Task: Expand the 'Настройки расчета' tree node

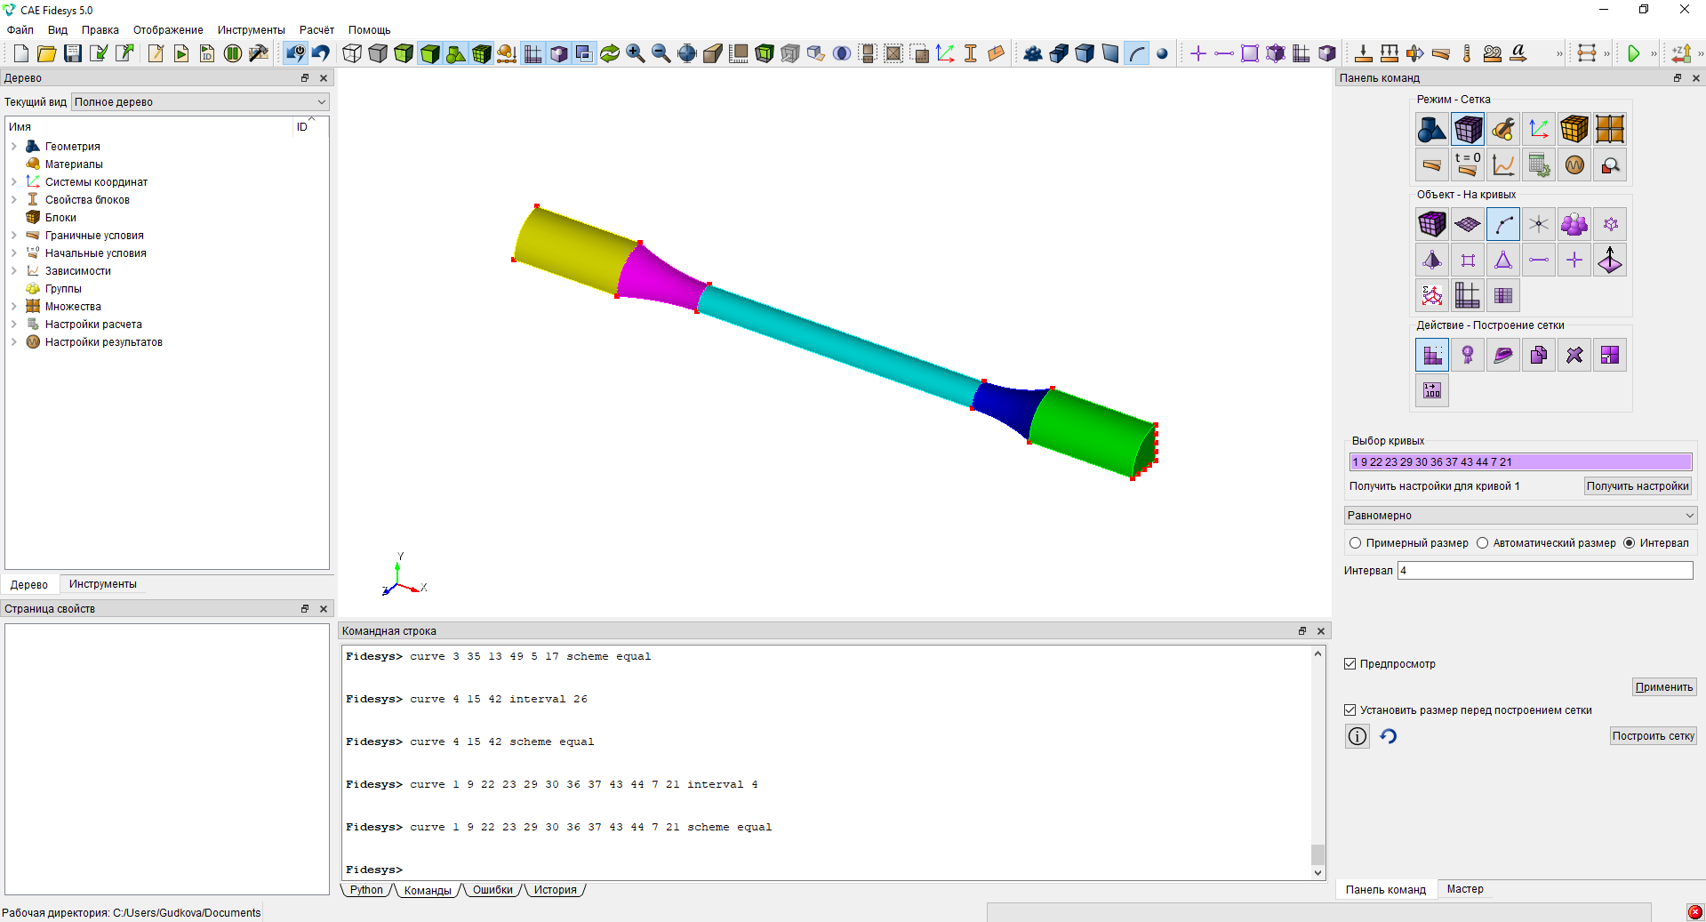Action: pos(14,325)
